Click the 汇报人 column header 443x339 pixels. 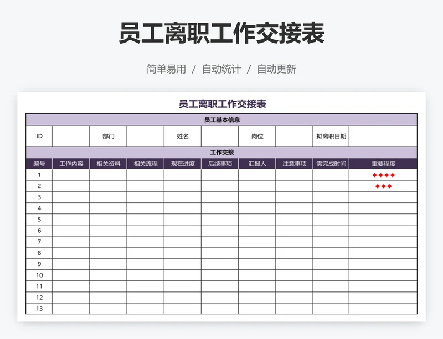pos(257,164)
